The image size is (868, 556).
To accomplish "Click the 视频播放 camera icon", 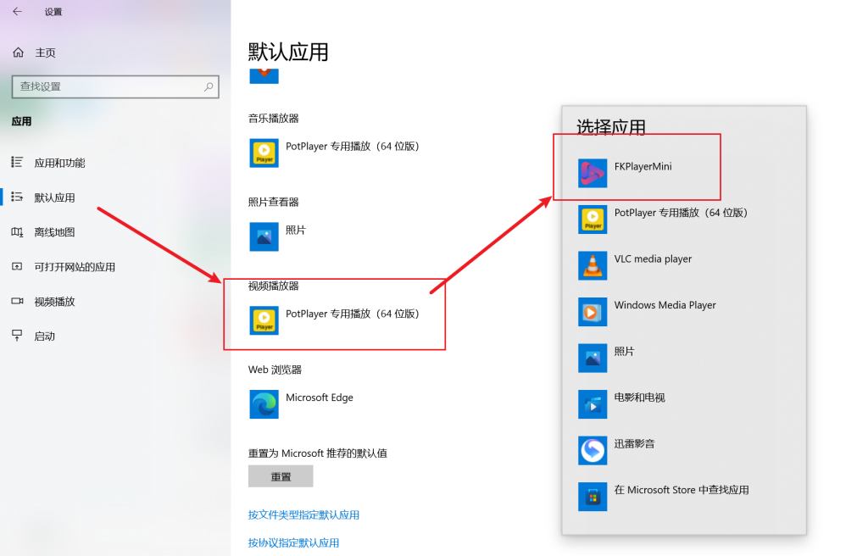I will click(17, 301).
